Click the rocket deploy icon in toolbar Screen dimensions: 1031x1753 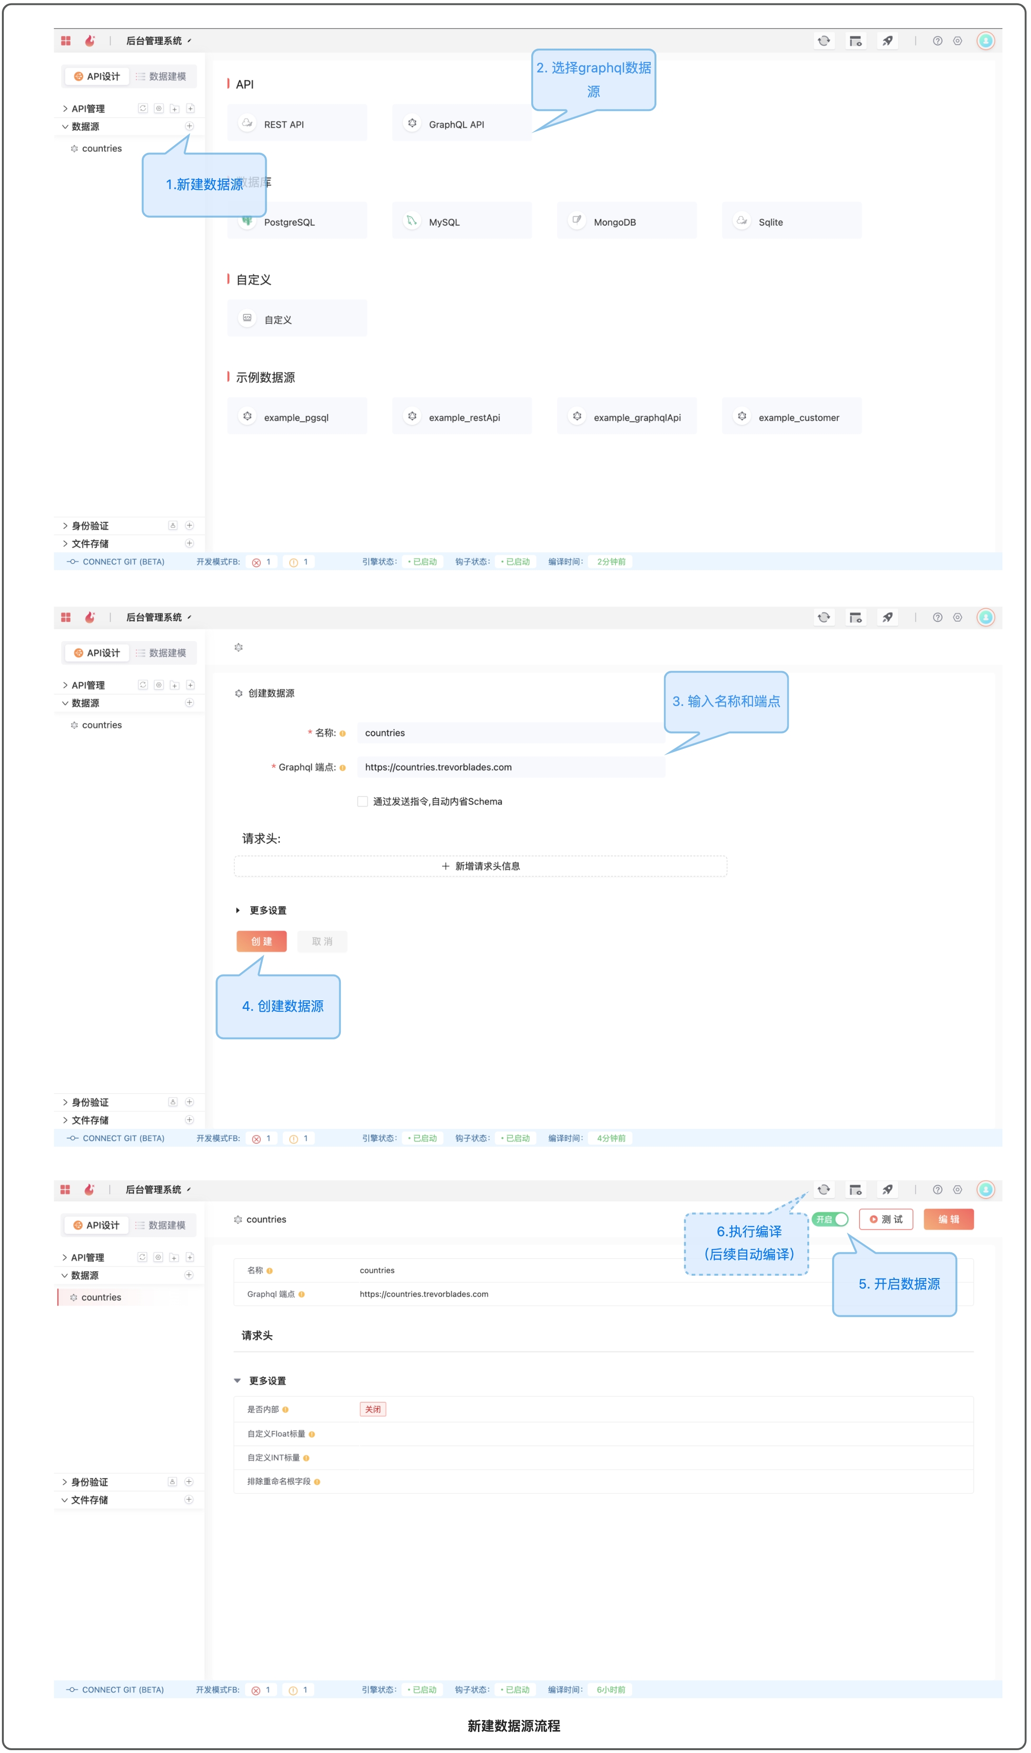[x=888, y=41]
